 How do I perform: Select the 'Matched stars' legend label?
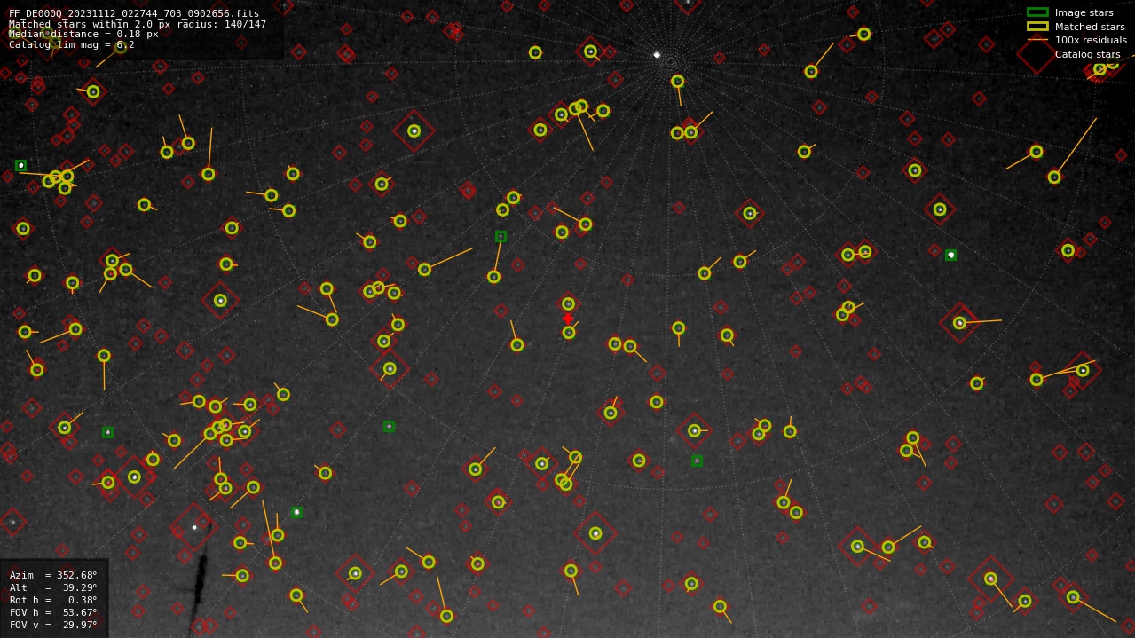tap(1089, 27)
